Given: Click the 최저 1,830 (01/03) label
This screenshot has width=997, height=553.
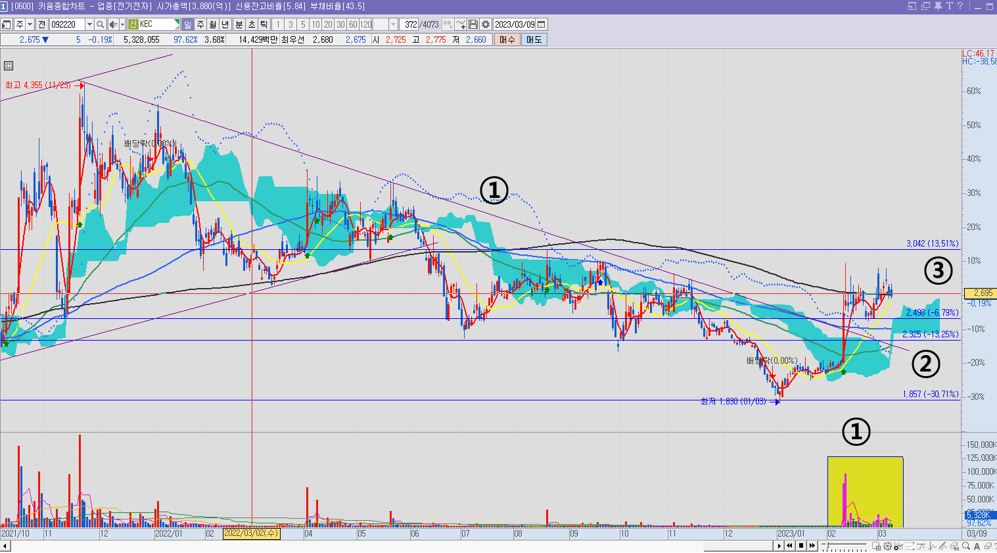Looking at the screenshot, I should (x=733, y=401).
